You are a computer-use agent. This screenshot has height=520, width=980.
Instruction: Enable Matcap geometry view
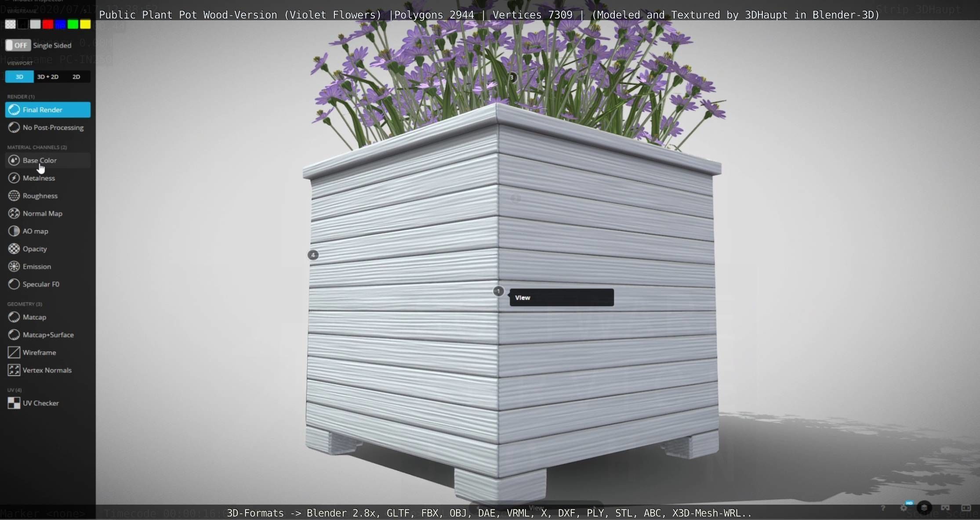point(48,317)
